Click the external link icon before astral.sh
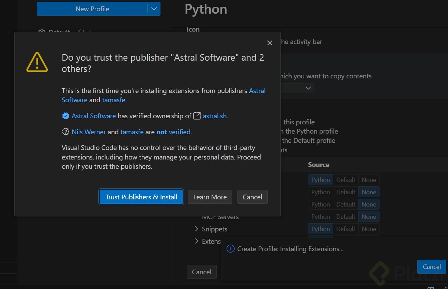Viewport: 448px width, 289px height. click(x=197, y=116)
